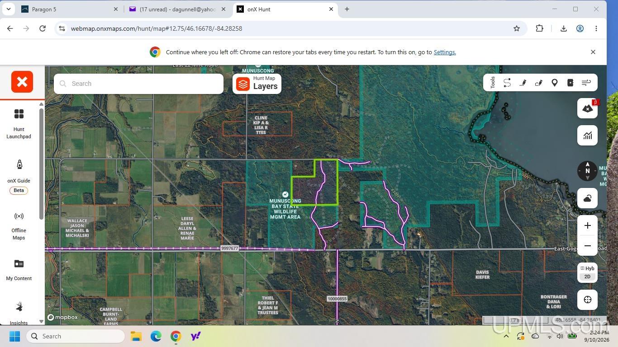The width and height of the screenshot is (618, 347).
Task: Reload the onX webmap page
Action: tap(43, 28)
